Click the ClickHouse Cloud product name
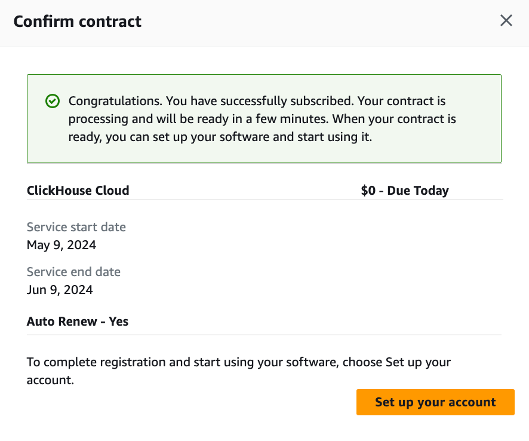Screen dimensions: 529x441 [x=78, y=190]
